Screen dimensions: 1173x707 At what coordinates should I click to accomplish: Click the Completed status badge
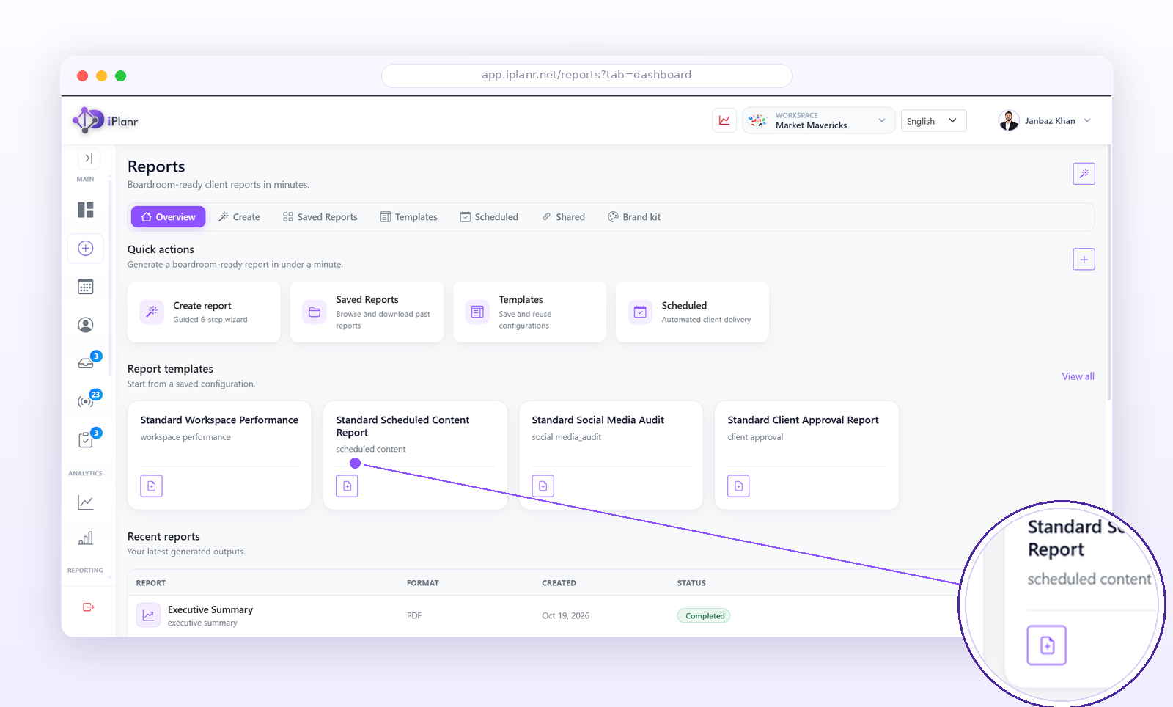pyautogui.click(x=704, y=616)
